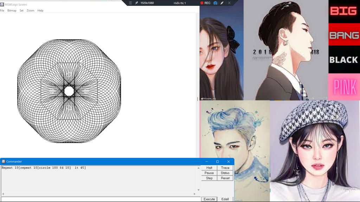Open the Set menu
Image resolution: width=360 pixels, height=202 pixels.
(21, 11)
